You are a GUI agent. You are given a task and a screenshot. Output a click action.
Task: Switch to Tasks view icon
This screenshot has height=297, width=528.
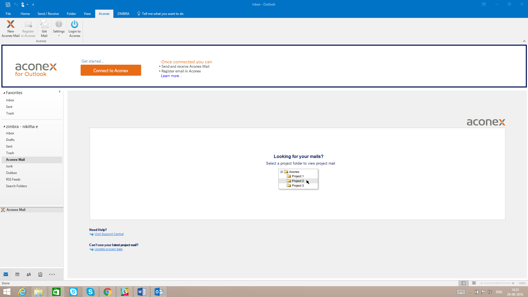point(40,274)
